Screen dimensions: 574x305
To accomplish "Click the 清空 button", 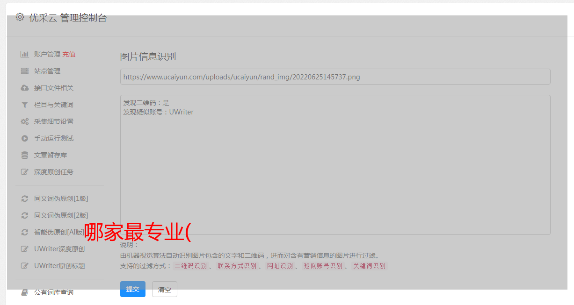I will (165, 289).
